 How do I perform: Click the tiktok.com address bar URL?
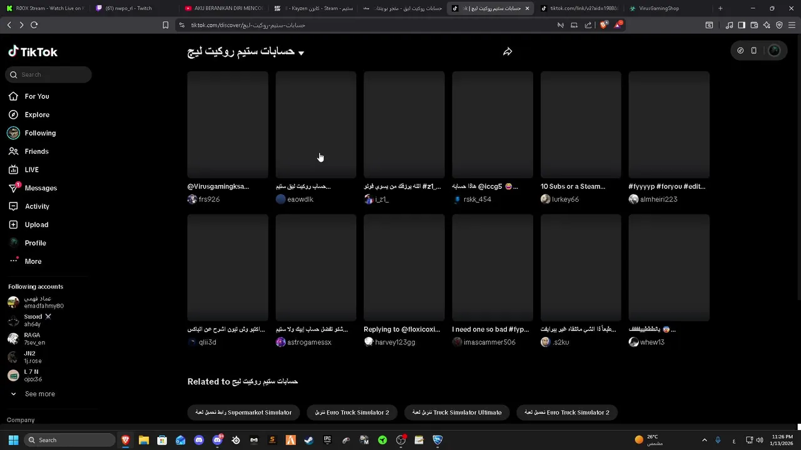[x=248, y=25]
